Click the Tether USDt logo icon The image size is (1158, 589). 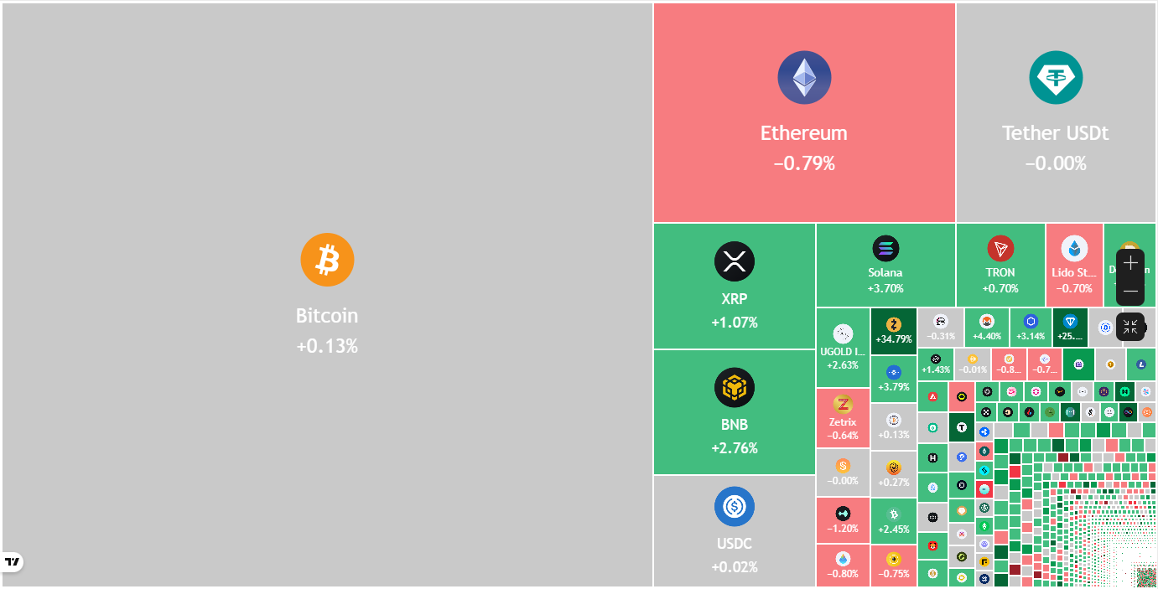pos(1056,78)
